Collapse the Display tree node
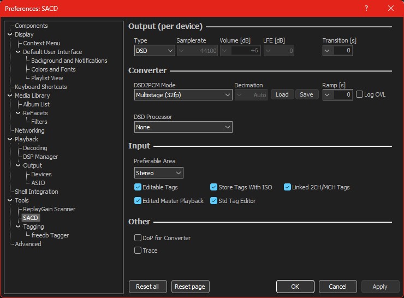The width and height of the screenshot is (404, 298). [x=10, y=34]
